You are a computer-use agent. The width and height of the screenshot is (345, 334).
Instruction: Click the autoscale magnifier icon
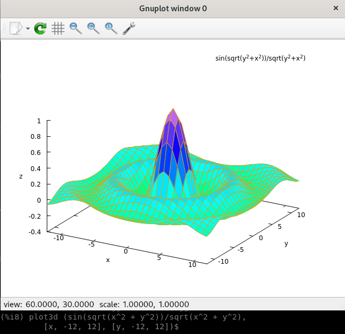click(x=111, y=28)
